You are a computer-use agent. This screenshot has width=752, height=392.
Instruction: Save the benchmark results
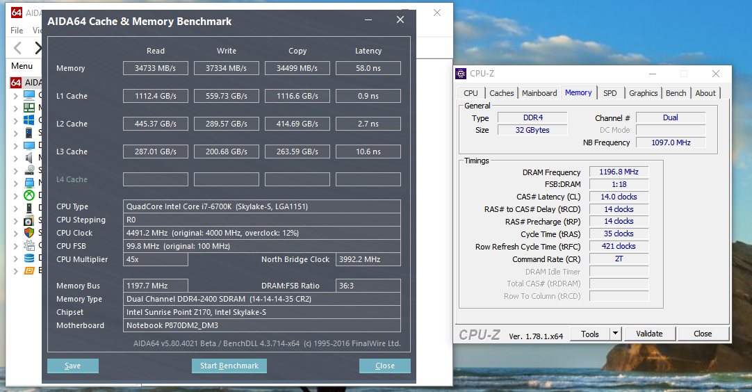[x=73, y=366]
